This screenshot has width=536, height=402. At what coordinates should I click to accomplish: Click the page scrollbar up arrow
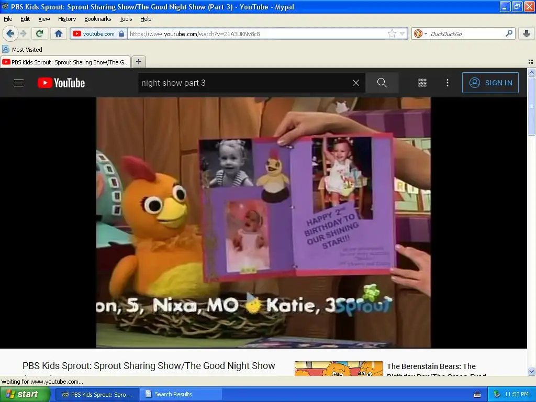pyautogui.click(x=531, y=72)
